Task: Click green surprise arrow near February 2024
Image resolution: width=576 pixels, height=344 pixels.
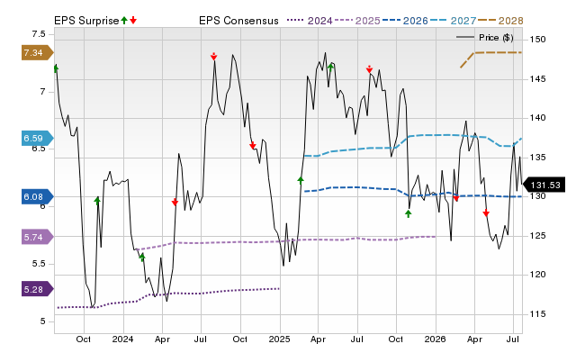Action: click(142, 258)
